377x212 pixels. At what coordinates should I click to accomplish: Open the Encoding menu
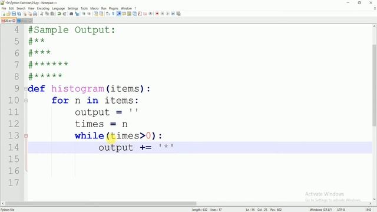pos(43,8)
